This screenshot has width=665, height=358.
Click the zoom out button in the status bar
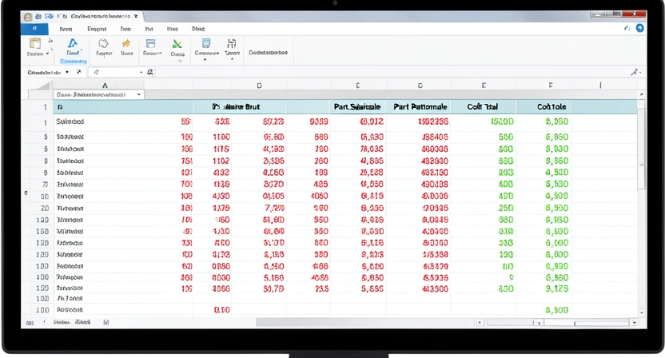[480, 323]
